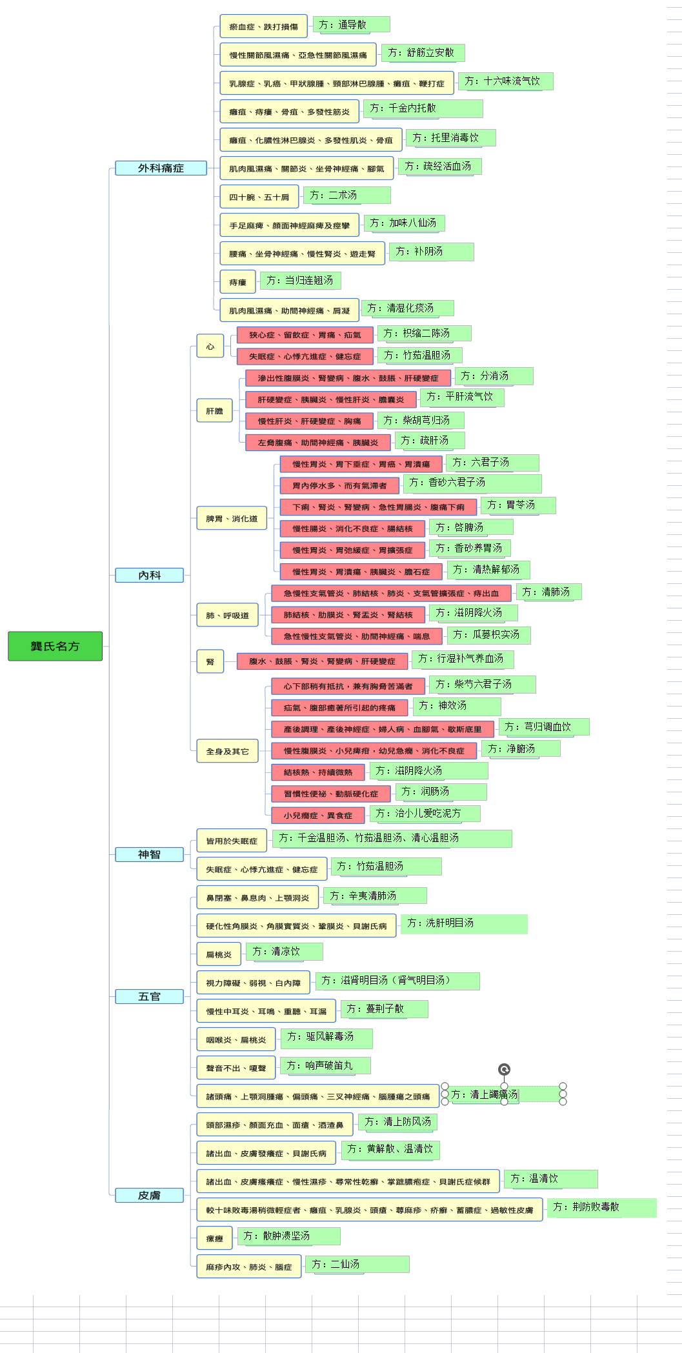
Task: Select the 皮膚 branch node
Action: (x=149, y=1195)
